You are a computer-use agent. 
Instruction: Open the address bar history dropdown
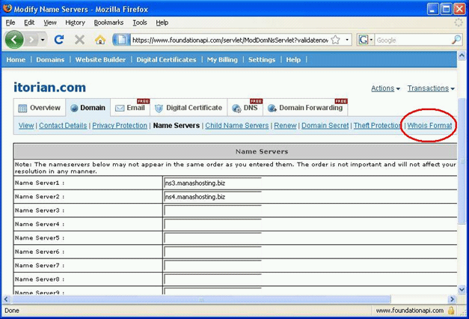347,40
